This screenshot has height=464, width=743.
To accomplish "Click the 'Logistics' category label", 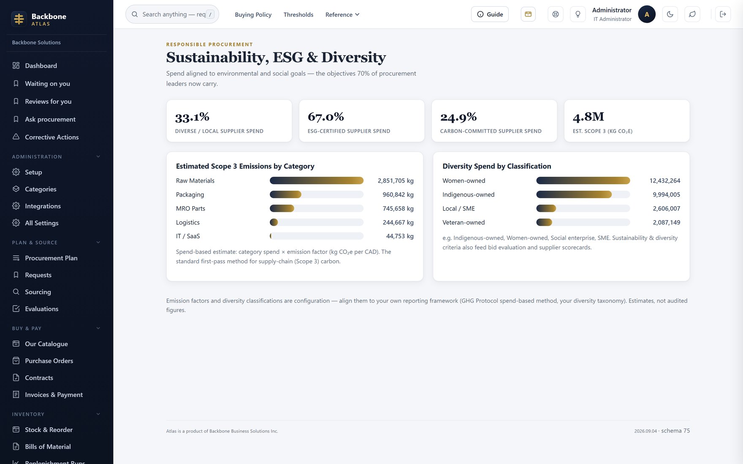I will click(x=188, y=222).
